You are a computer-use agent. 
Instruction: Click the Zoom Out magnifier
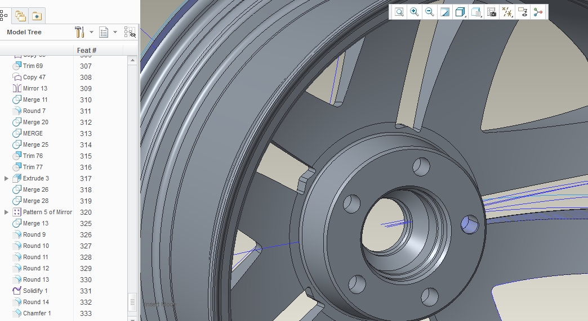430,12
